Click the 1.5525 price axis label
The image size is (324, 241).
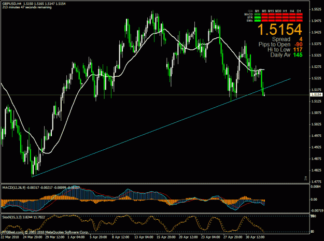(x=317, y=9)
